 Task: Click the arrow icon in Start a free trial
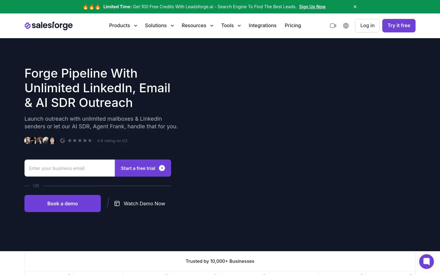(162, 168)
